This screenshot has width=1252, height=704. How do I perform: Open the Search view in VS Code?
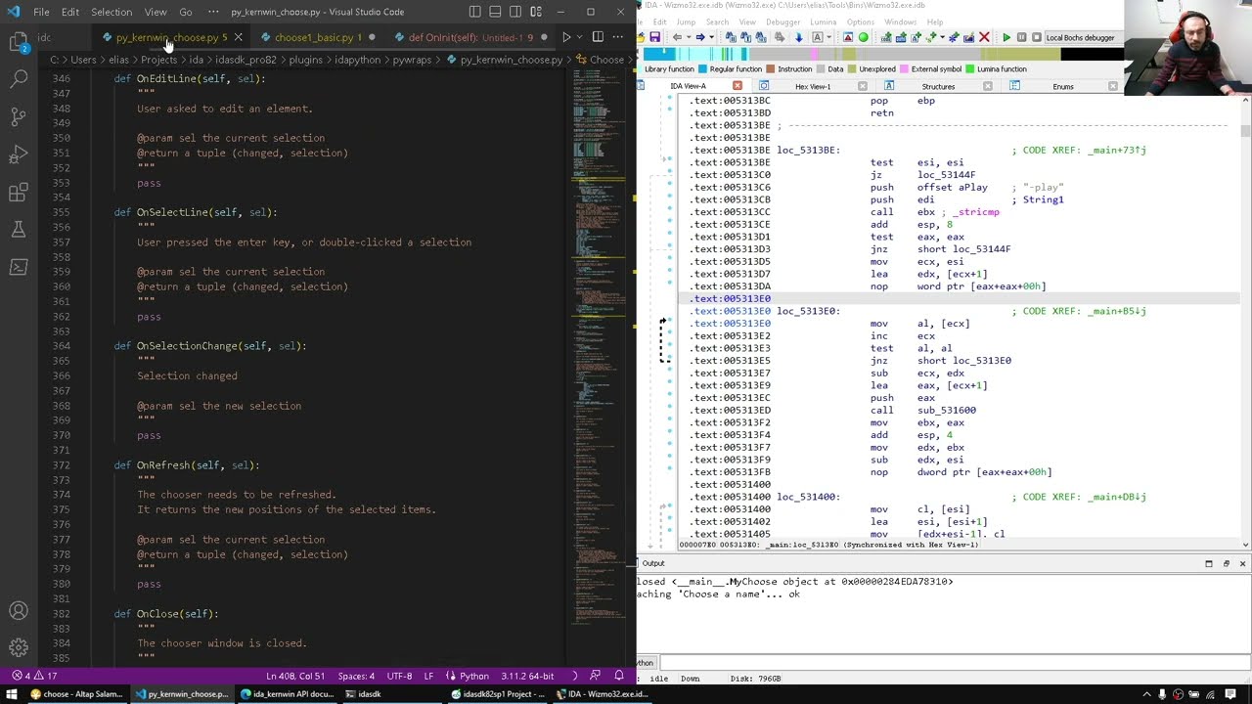tap(19, 79)
